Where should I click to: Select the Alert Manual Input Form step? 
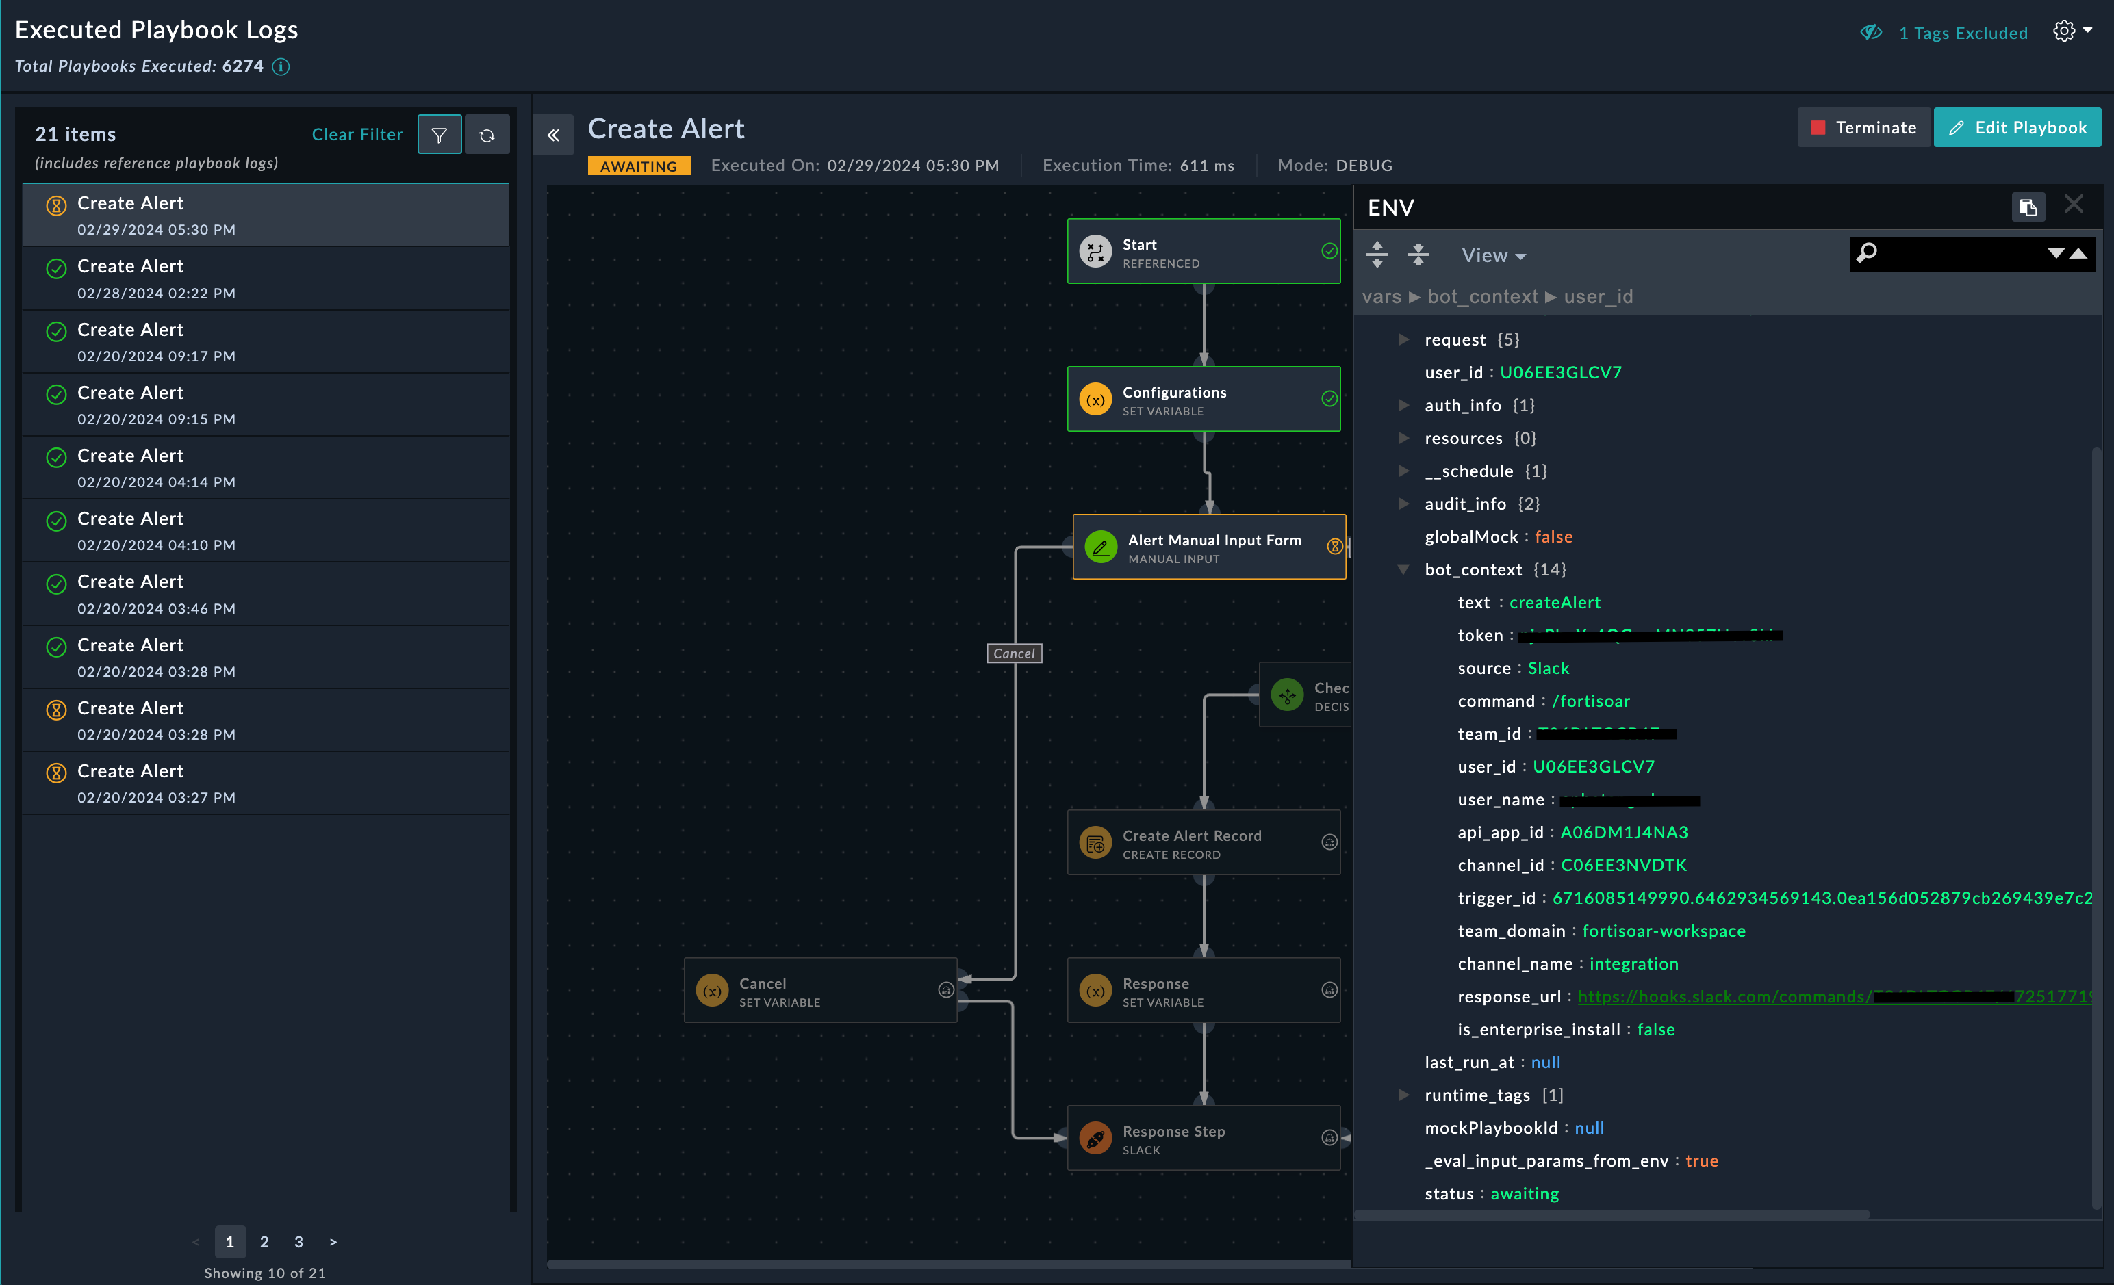[x=1208, y=547]
